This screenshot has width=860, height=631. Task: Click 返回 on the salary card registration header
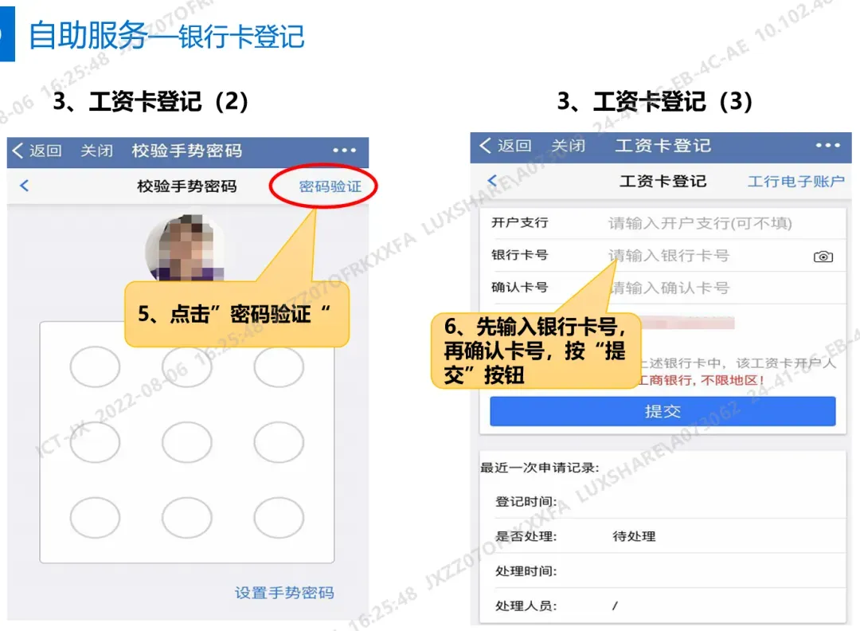tap(506, 146)
